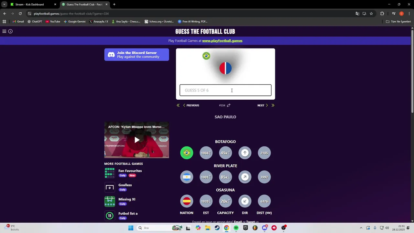The image size is (414, 233).
Task: Open Tüm Yer İşaretleri bookmarks folder
Action: click(x=398, y=22)
